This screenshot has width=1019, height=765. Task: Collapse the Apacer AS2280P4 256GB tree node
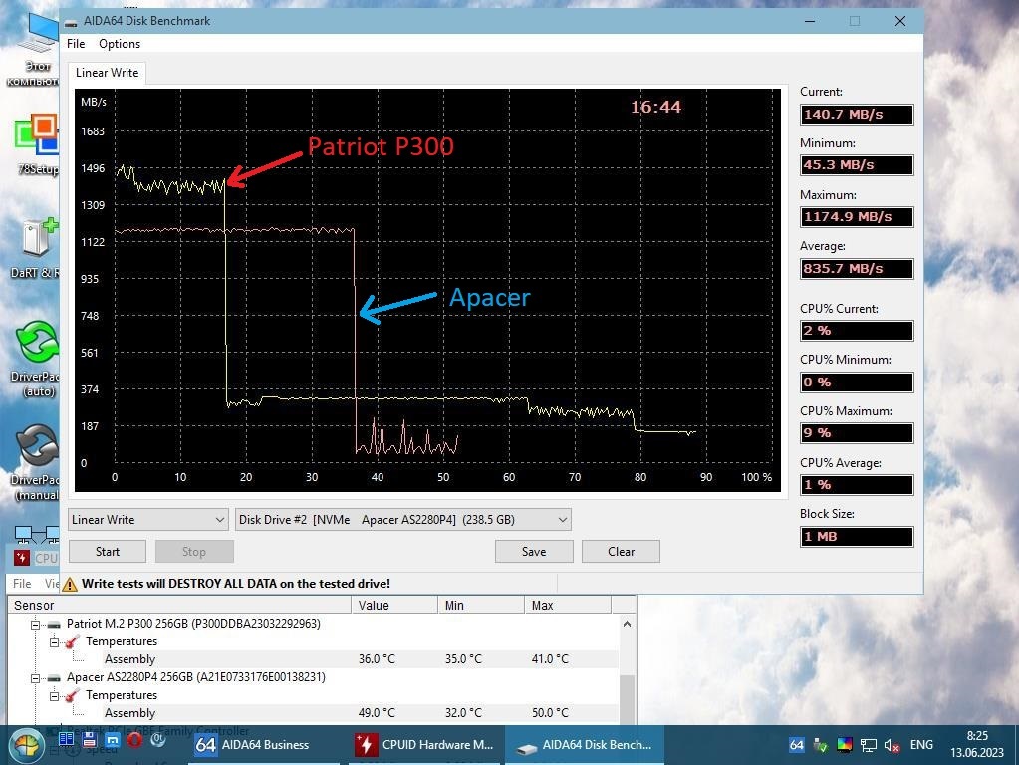[35, 678]
